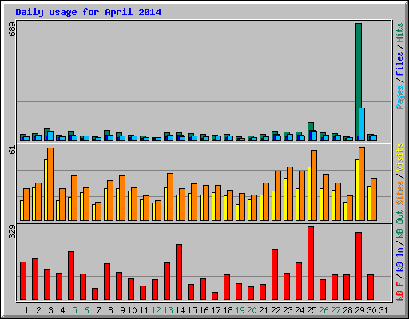Click day 3 on the x-axis
This screenshot has height=319, width=409.
point(50,310)
